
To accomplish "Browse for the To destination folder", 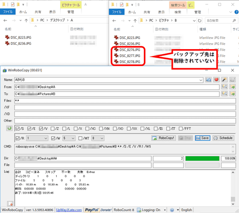I will pyautogui.click(x=224, y=93).
